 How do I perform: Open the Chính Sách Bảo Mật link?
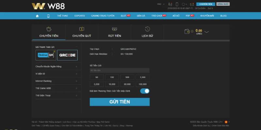[220, 126]
